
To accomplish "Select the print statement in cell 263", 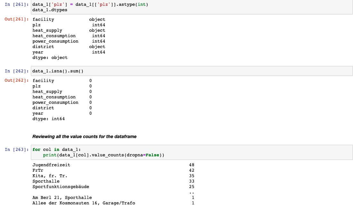I will 96,155.
